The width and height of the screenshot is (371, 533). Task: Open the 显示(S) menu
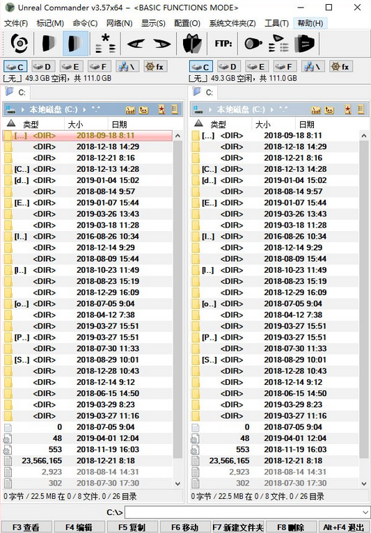(x=153, y=24)
